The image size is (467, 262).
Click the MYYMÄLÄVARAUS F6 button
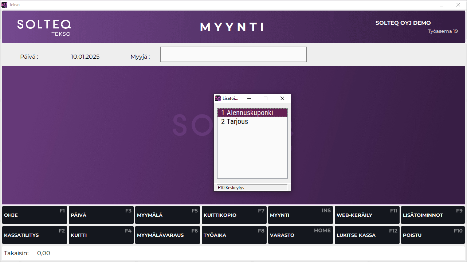(x=167, y=235)
